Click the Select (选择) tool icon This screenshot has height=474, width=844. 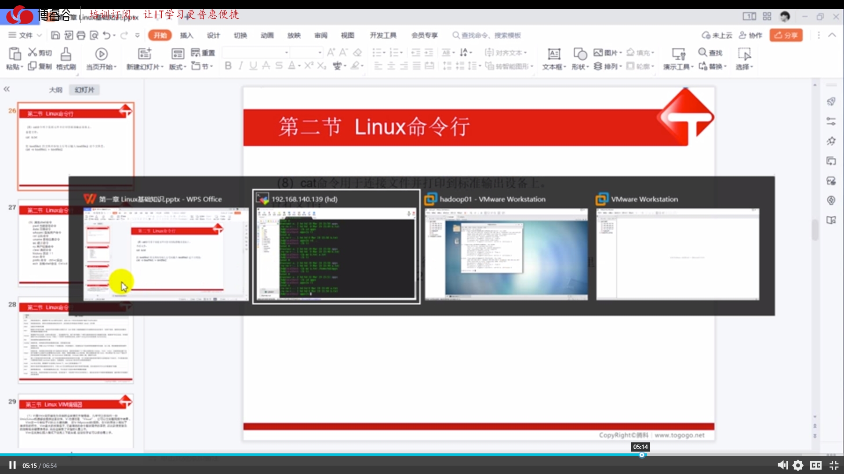pos(744,54)
